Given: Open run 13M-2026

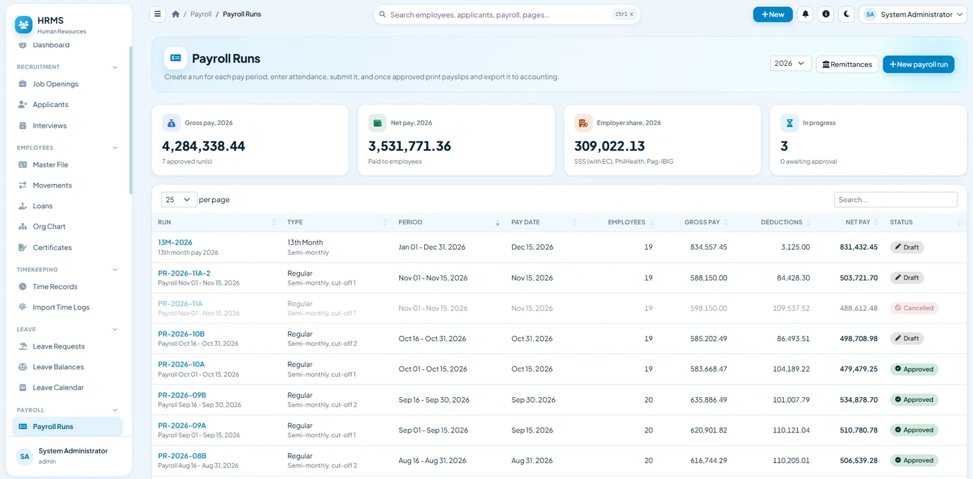Looking at the screenshot, I should [x=175, y=242].
